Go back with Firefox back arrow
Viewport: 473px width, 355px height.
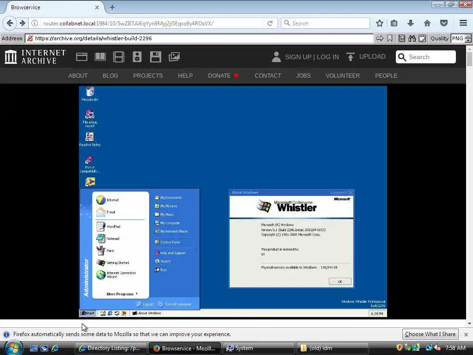tap(10, 23)
